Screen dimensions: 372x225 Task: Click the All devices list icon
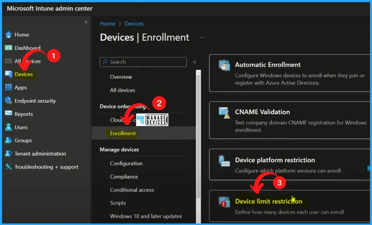[x=9, y=61]
